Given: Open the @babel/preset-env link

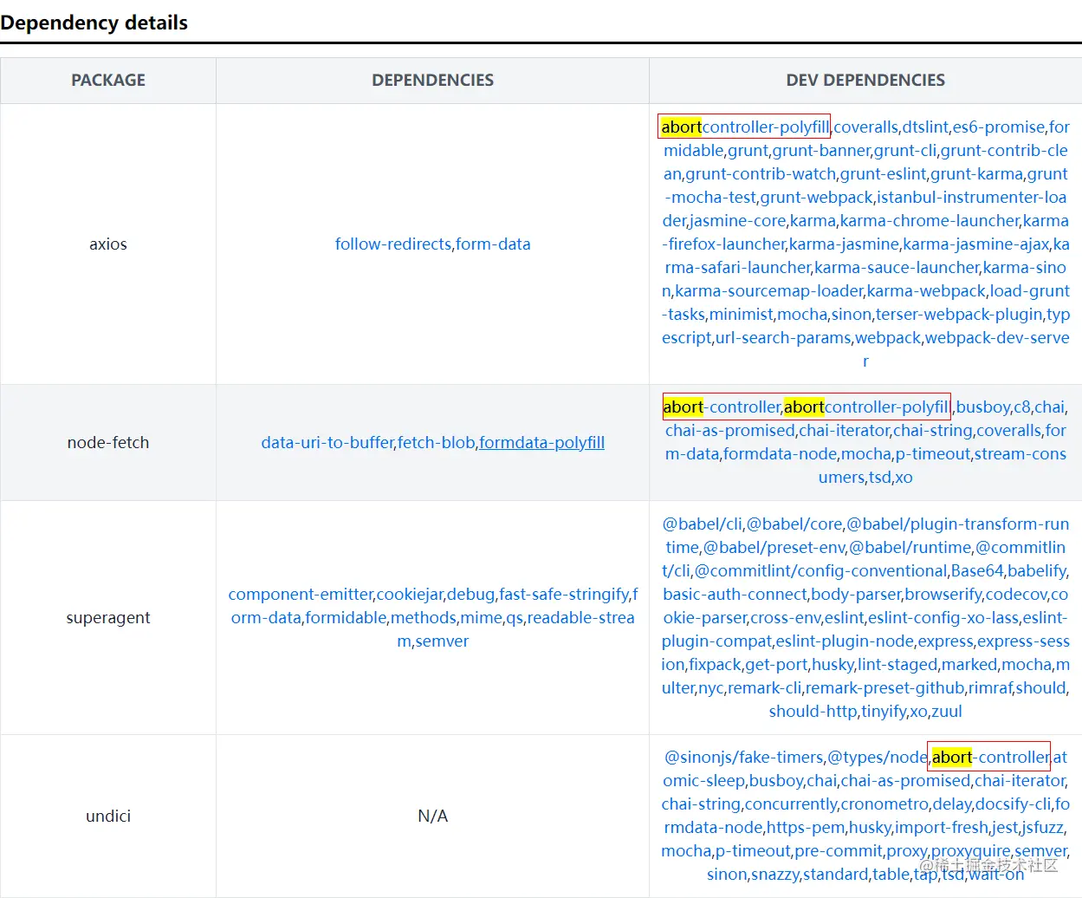Looking at the screenshot, I should 774,547.
